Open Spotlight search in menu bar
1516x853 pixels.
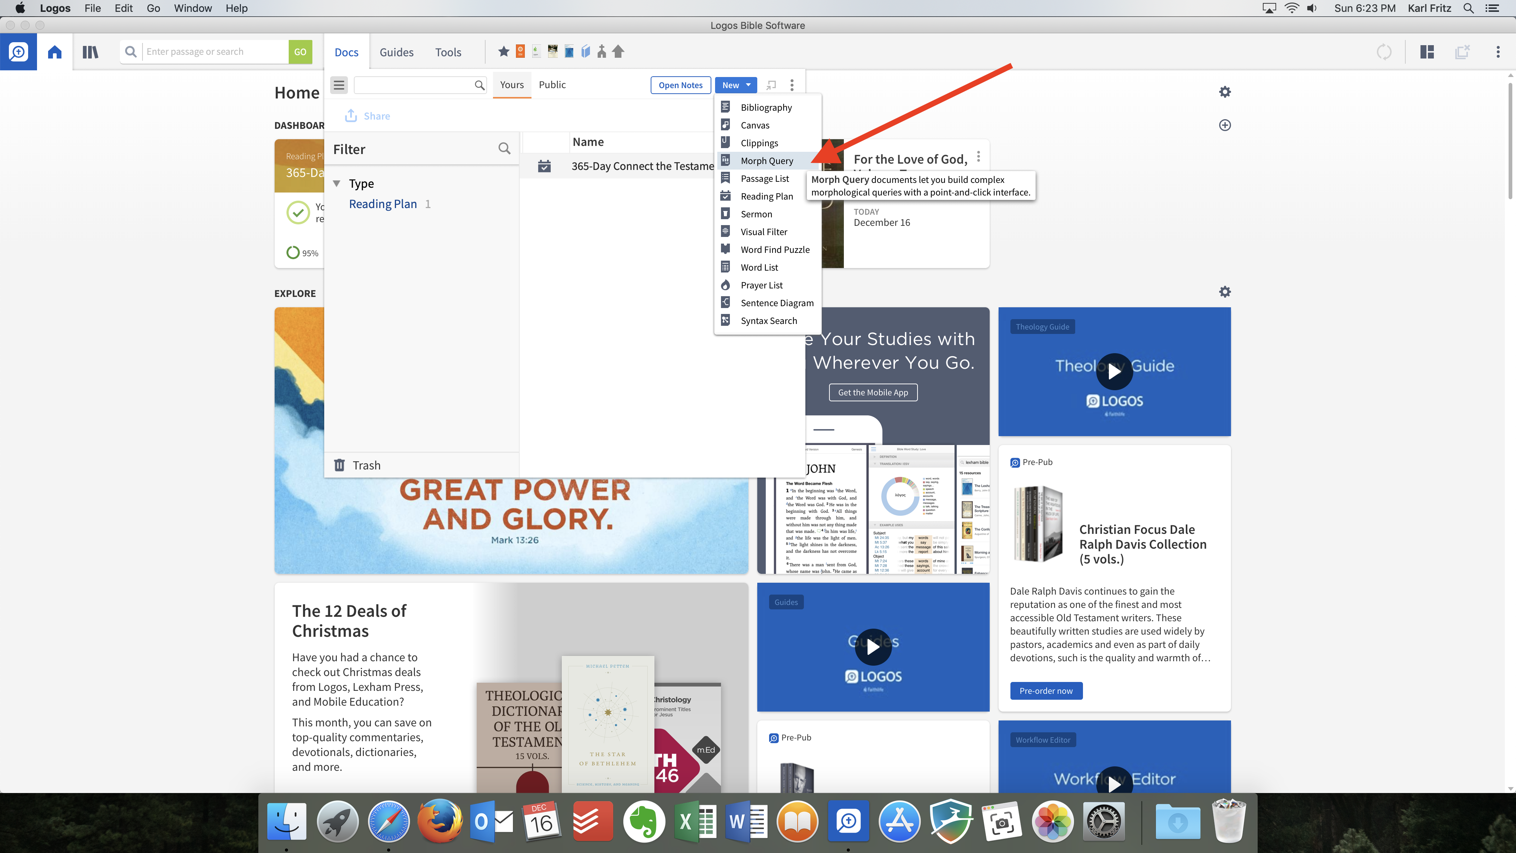tap(1468, 8)
